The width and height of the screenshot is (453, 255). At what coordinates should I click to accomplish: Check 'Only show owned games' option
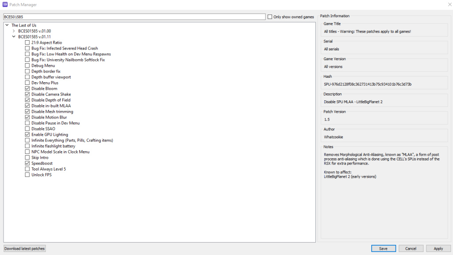coord(270,17)
